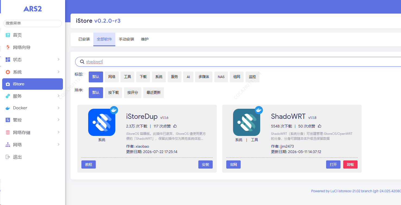Screen dimensions: 401x205
Task: Click the ShadoWRT title text
Action: click(x=288, y=117)
